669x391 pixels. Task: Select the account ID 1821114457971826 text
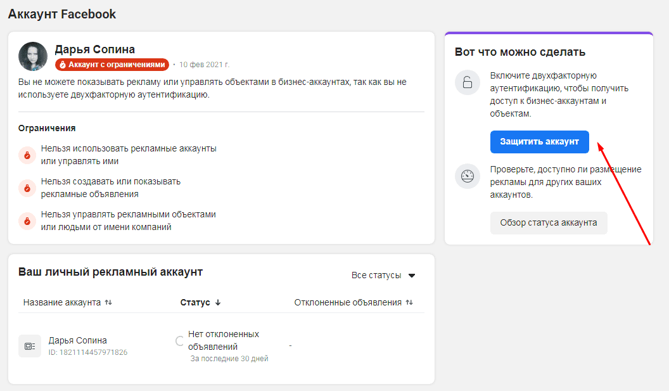(x=88, y=352)
